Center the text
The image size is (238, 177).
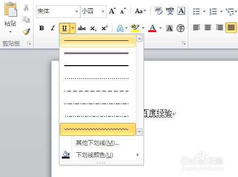pos(208,27)
